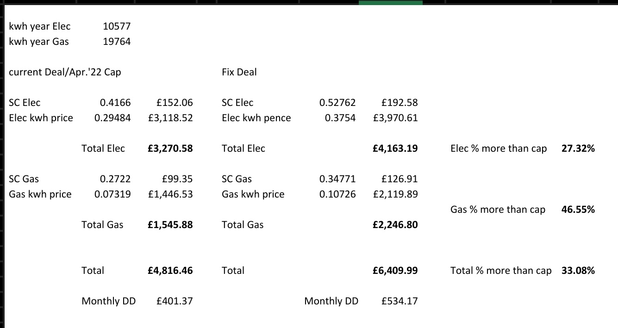Select the Fix Deal Monthly DD £534.17
The width and height of the screenshot is (618, 328).
click(x=400, y=301)
